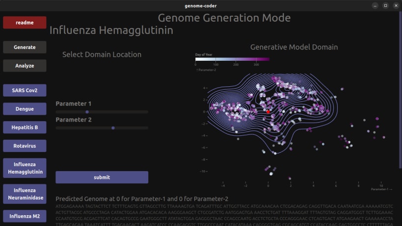Open the readme button
Viewport: 402px width, 226px height.
click(25, 23)
